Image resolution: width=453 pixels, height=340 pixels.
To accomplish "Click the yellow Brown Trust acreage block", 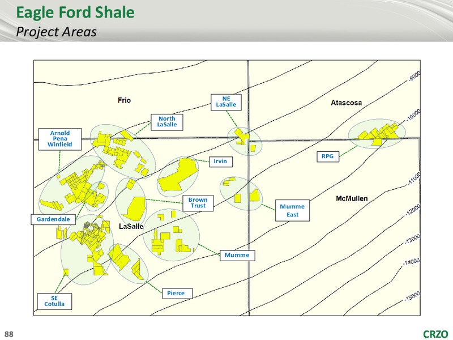I will click(x=135, y=208).
